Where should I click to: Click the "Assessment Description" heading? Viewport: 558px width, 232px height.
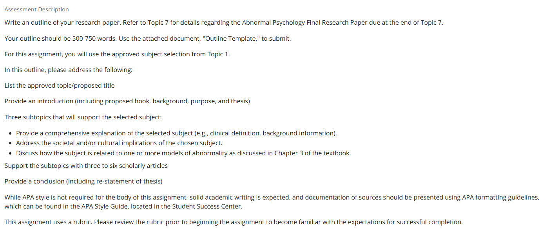[36, 9]
